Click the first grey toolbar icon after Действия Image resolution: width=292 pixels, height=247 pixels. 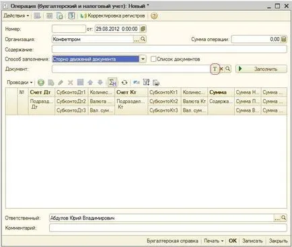[38, 16]
